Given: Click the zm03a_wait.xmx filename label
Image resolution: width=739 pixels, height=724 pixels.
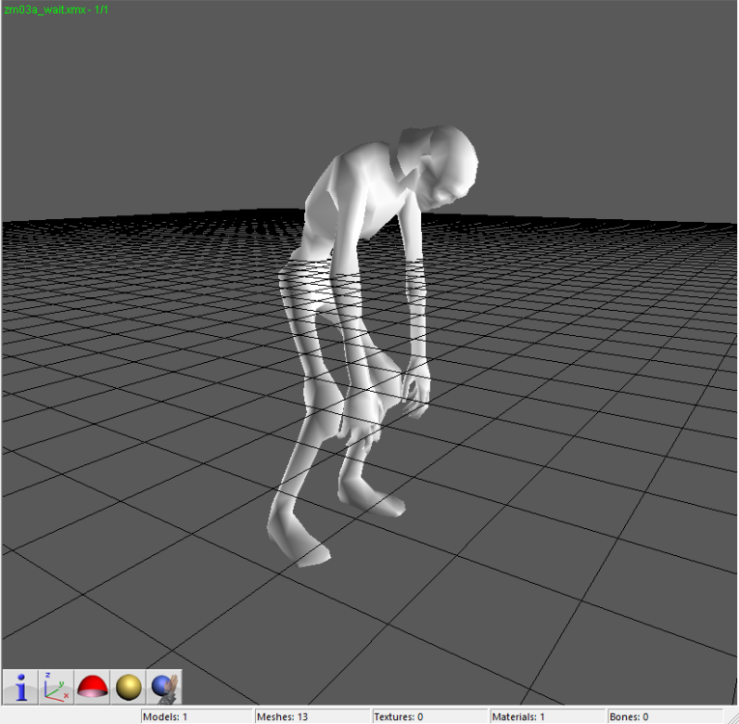Looking at the screenshot, I should click(44, 10).
